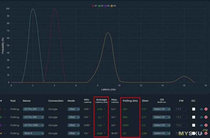This screenshot has height=138, width=210.
Task: Open the Name dropdown showing G7 Pro 250
Action: [x=33, y=109]
